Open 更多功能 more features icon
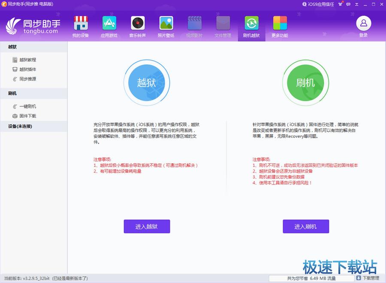386x283 pixels. click(280, 27)
